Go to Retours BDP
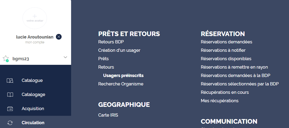The height and width of the screenshot is (128, 289). click(x=111, y=42)
